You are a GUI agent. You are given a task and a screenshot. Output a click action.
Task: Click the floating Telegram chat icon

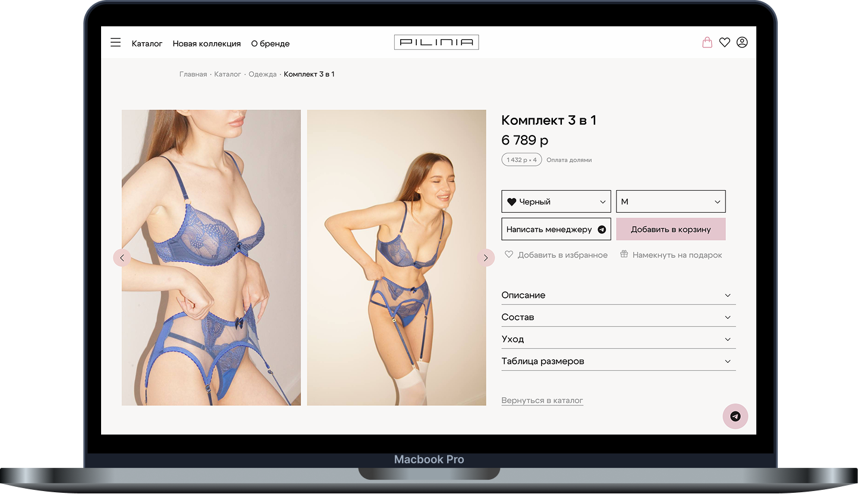click(735, 416)
